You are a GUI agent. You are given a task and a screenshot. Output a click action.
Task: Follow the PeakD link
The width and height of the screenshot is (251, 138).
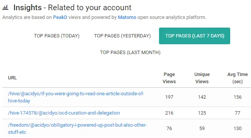(x=60, y=17)
